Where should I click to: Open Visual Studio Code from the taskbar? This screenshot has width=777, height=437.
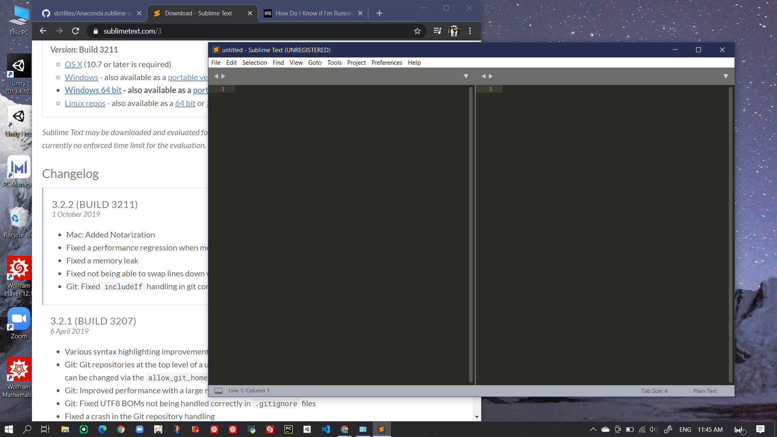point(326,429)
